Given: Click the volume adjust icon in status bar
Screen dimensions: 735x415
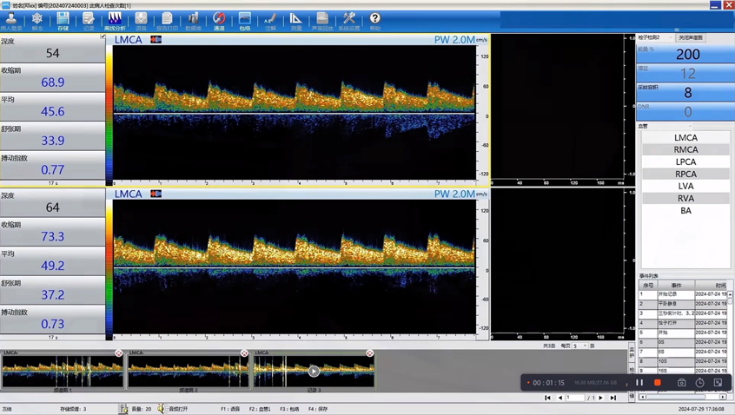Looking at the screenshot, I should (123, 409).
